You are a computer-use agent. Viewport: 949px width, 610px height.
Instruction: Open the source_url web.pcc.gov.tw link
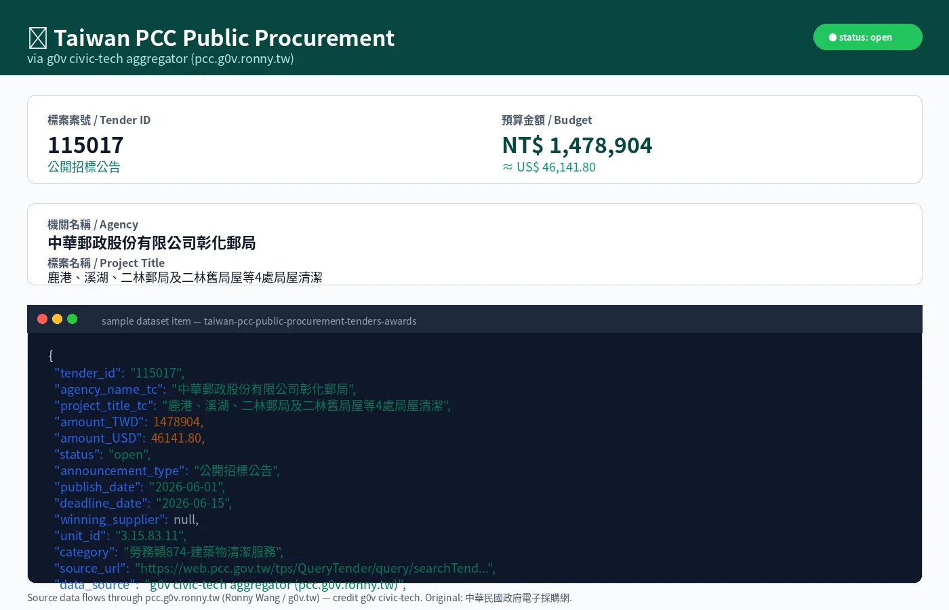point(314,568)
